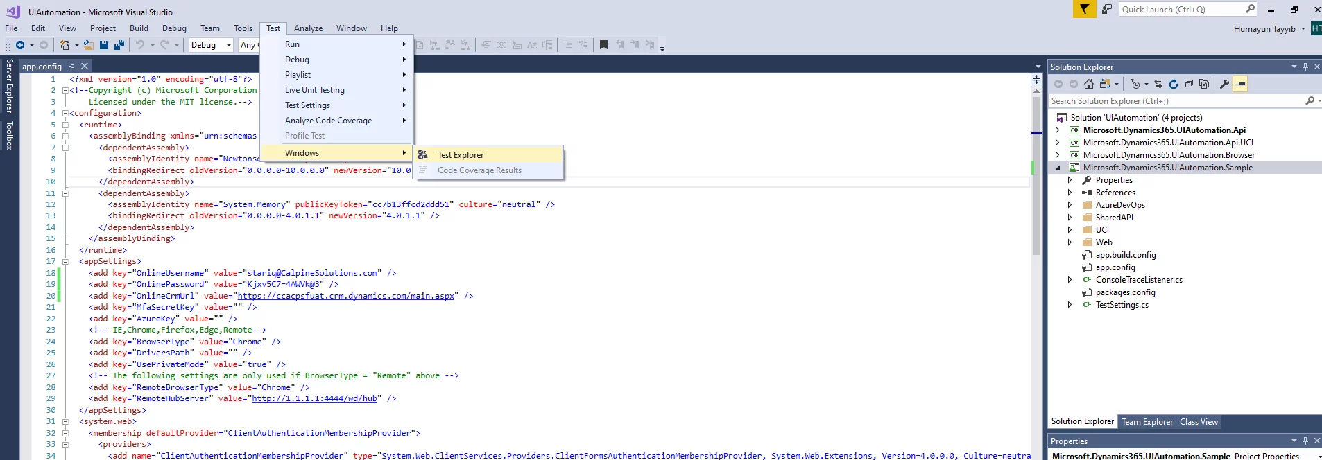Pin the Solution Explorer panel
1322x460 pixels.
1305,67
